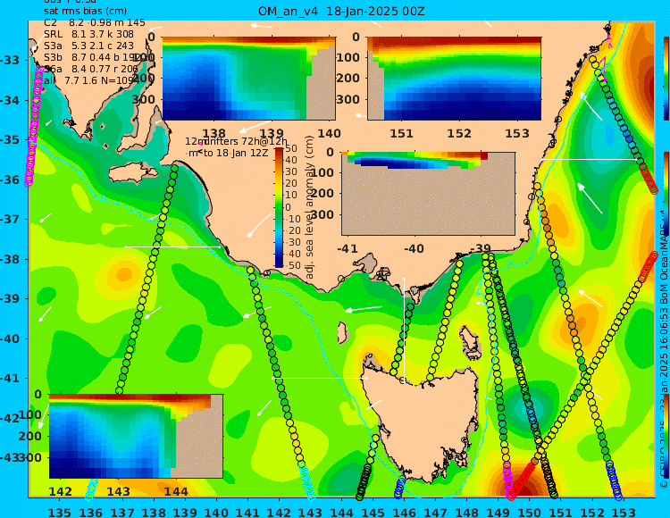Click Flinders Island northeast of Tasmania

coord(470,339)
